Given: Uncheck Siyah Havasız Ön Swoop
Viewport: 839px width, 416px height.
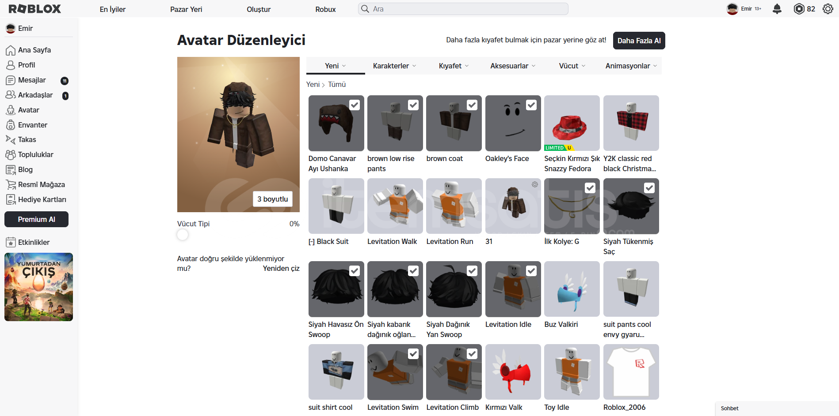Looking at the screenshot, I should (x=355, y=271).
